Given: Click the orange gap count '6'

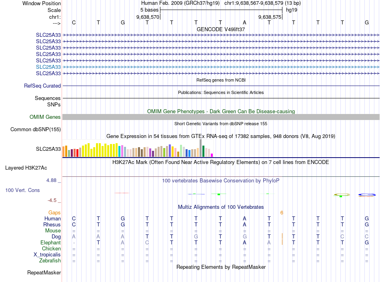Looking at the screenshot, I should pyautogui.click(x=282, y=213).
